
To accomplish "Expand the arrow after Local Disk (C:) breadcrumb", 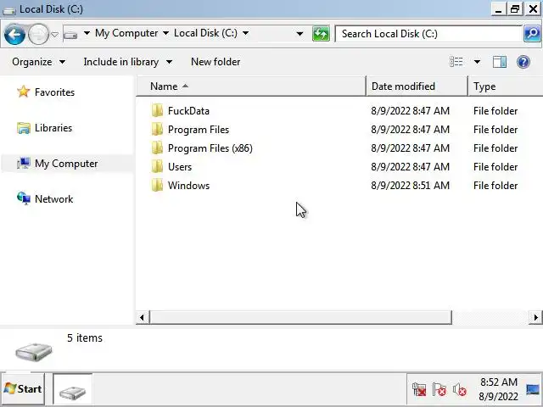I will pyautogui.click(x=245, y=34).
